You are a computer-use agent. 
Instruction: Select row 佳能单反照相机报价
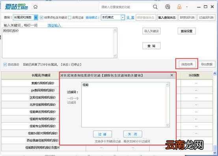tap(43, 112)
